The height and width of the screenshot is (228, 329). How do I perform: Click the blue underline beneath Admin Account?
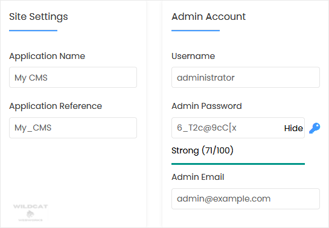(196, 31)
